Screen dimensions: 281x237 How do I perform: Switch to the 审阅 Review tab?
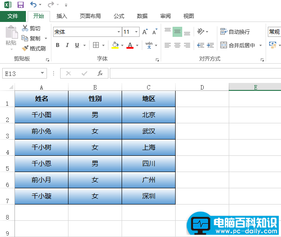point(166,16)
